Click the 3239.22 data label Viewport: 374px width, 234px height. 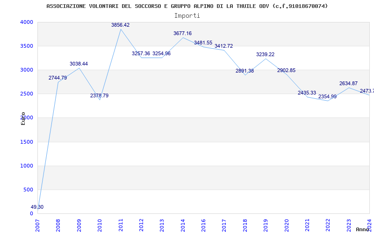(265, 55)
